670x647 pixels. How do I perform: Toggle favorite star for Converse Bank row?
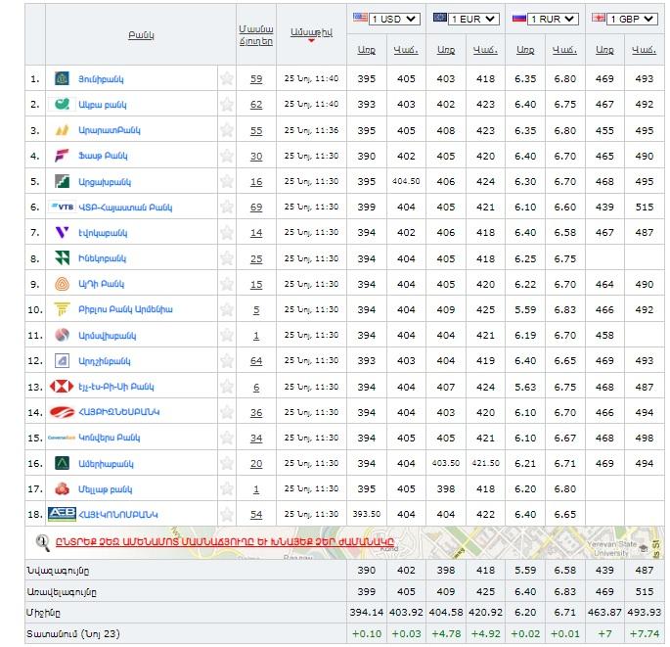227,438
